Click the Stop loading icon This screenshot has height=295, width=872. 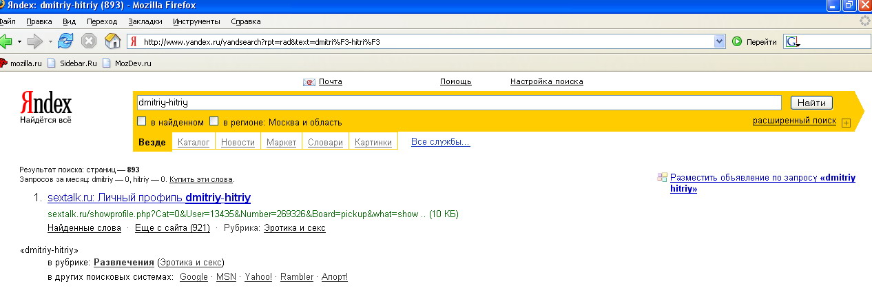pos(89,41)
